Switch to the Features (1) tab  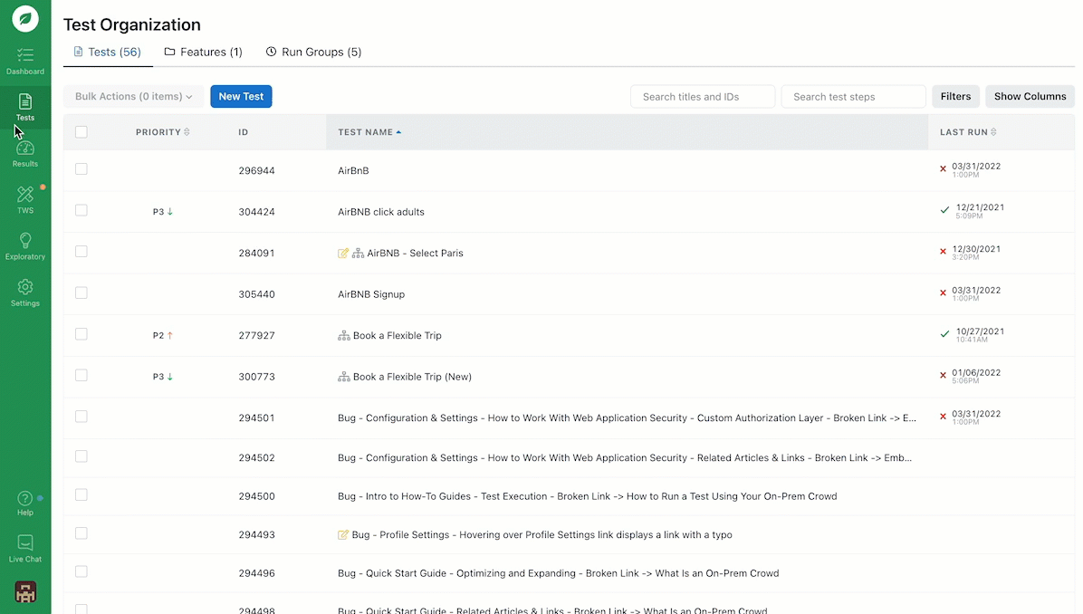(x=203, y=52)
